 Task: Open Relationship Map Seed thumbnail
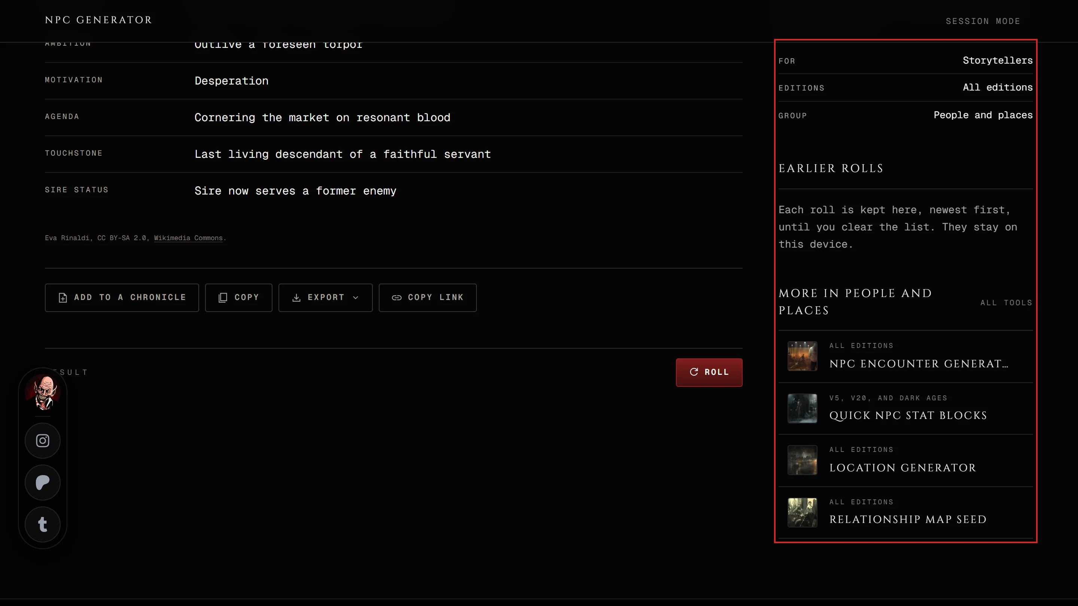pos(802,512)
